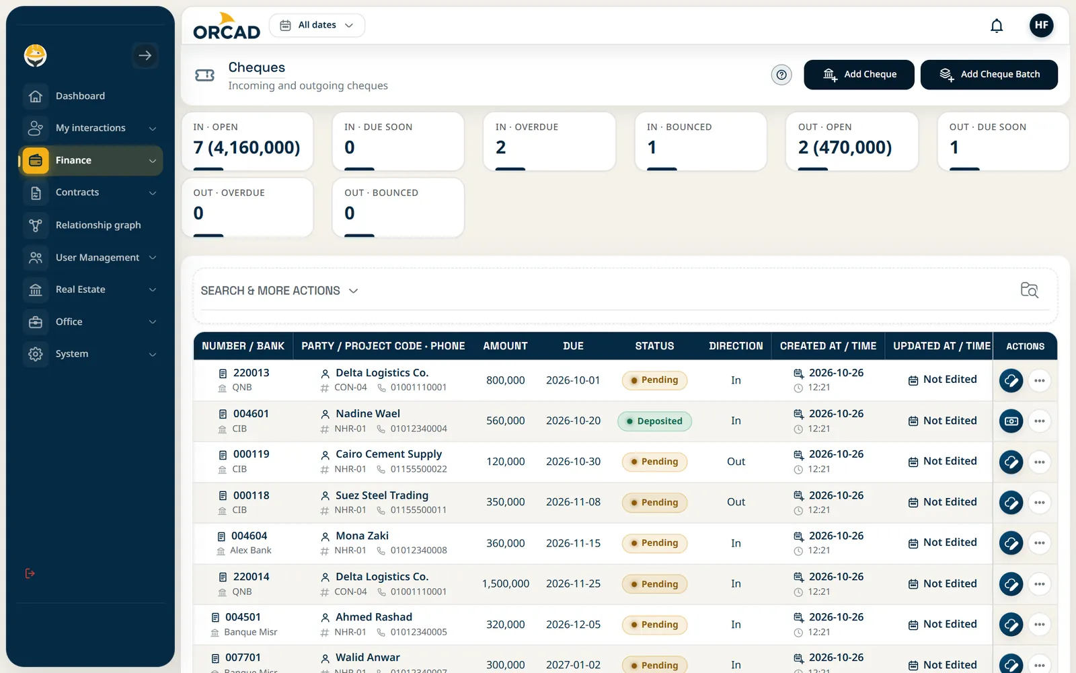Image resolution: width=1076 pixels, height=673 pixels.
Task: Filter by the In · Overdue card
Action: 549,141
